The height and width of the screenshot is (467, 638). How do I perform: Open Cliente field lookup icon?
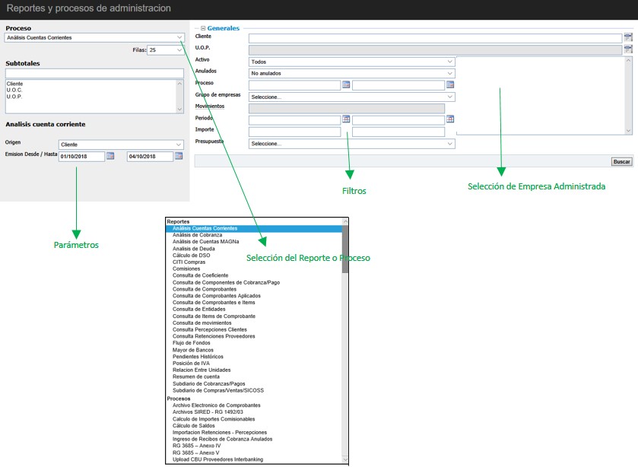pos(627,37)
